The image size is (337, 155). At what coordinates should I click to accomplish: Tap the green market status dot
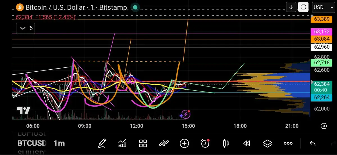135,7
